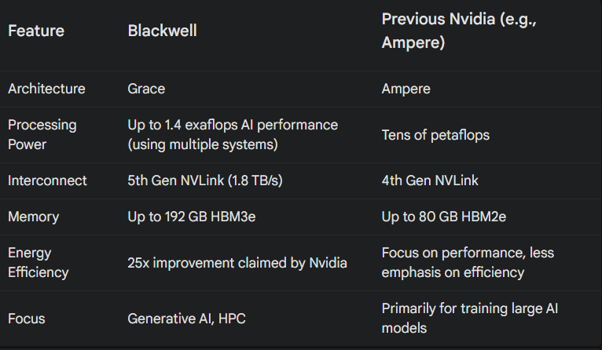Click the Blackwell column header
602x350 pixels.
[x=162, y=31]
